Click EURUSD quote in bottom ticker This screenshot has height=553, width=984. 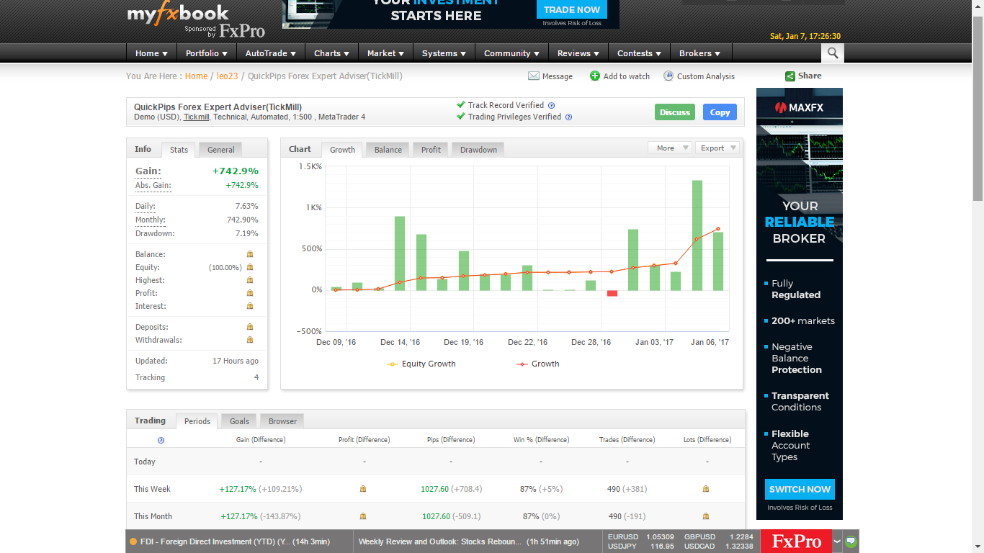pos(640,536)
